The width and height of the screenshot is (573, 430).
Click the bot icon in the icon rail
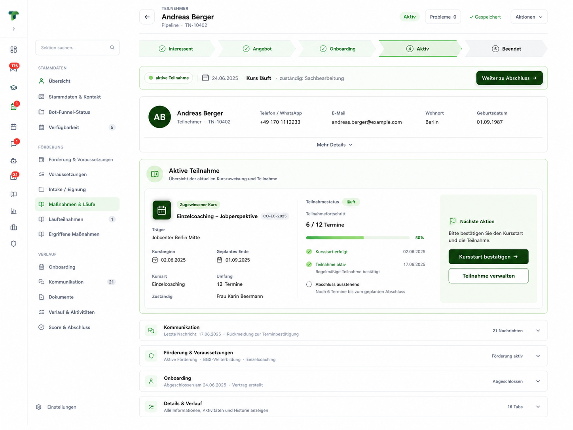coord(13,161)
